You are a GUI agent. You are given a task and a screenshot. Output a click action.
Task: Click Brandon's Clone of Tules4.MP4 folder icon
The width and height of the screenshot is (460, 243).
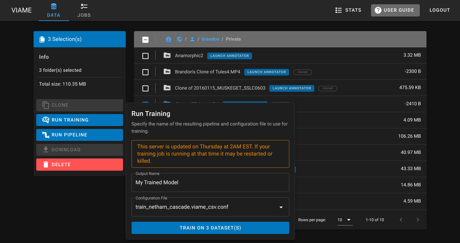(x=167, y=72)
